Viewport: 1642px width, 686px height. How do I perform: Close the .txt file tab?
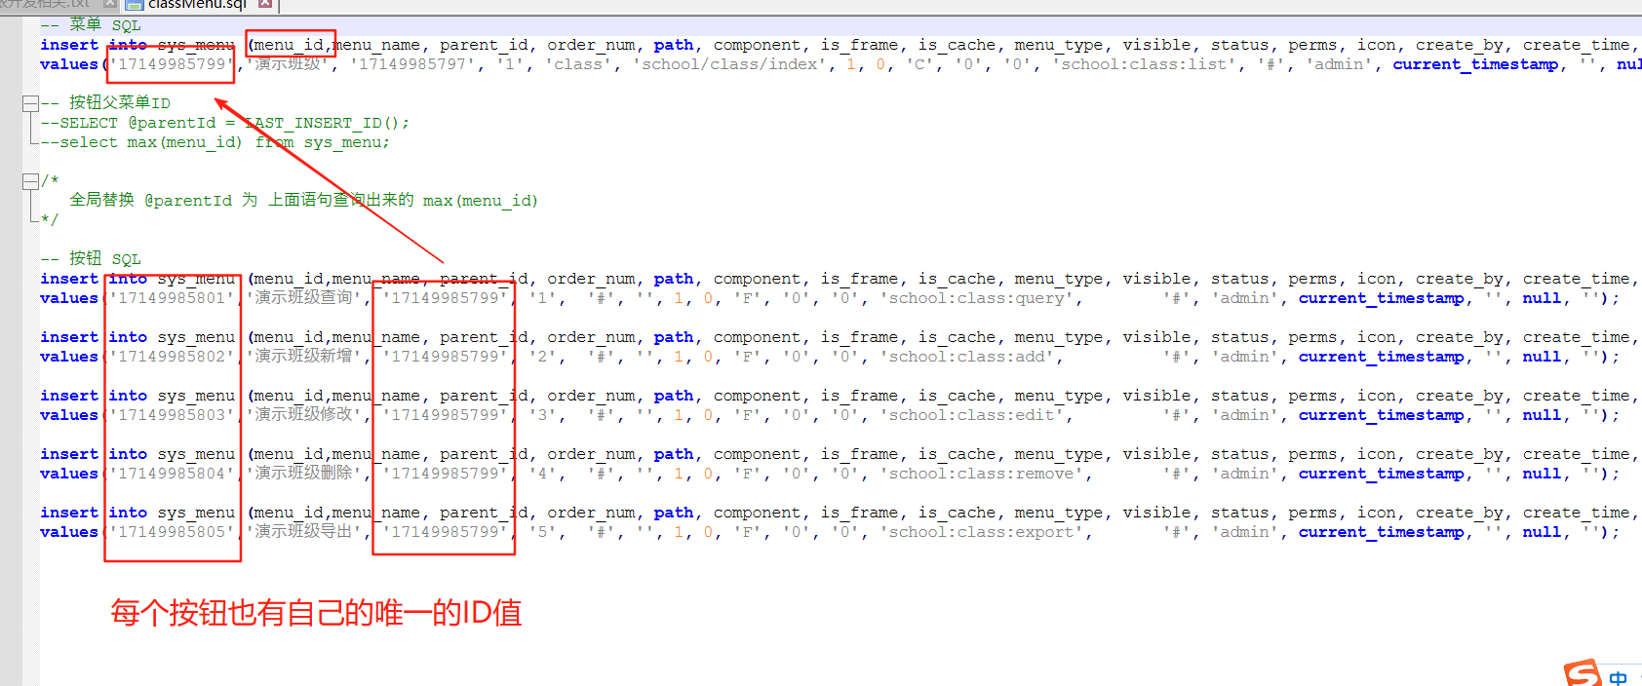point(110,4)
